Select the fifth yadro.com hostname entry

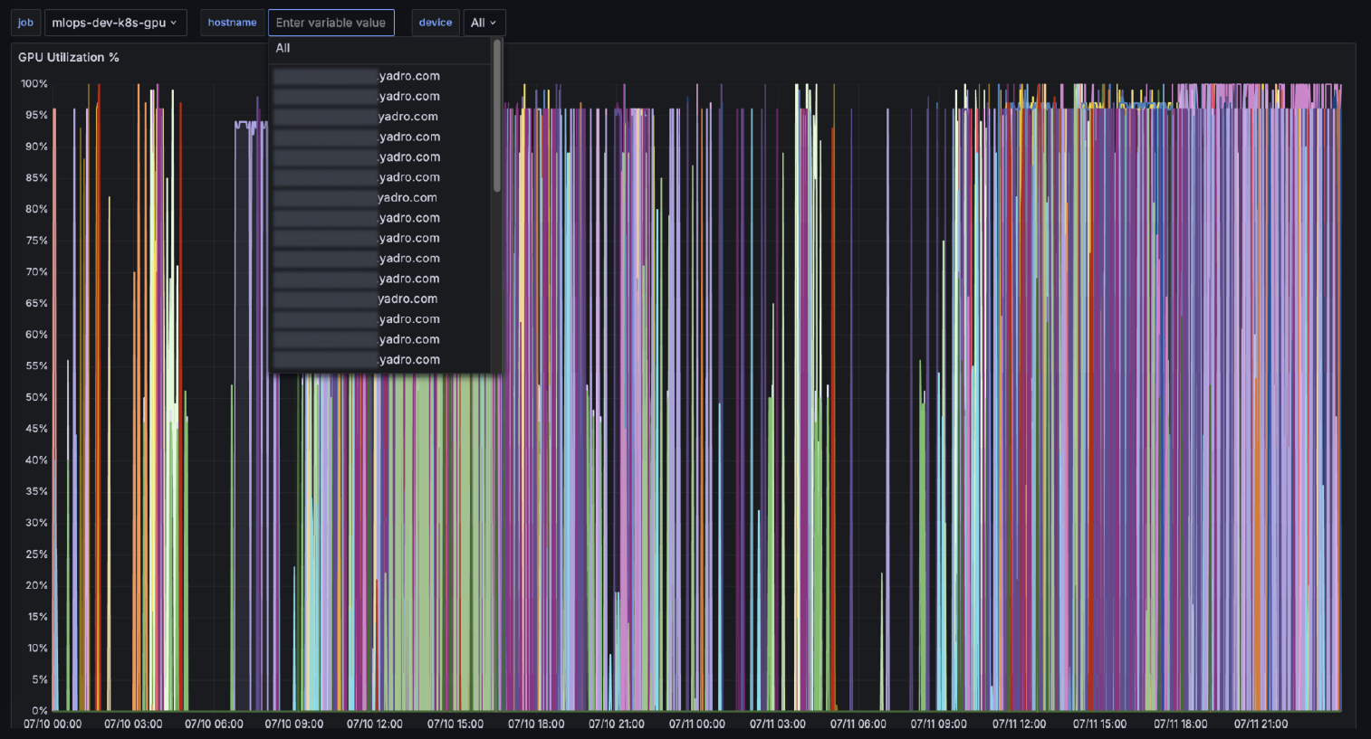click(357, 157)
